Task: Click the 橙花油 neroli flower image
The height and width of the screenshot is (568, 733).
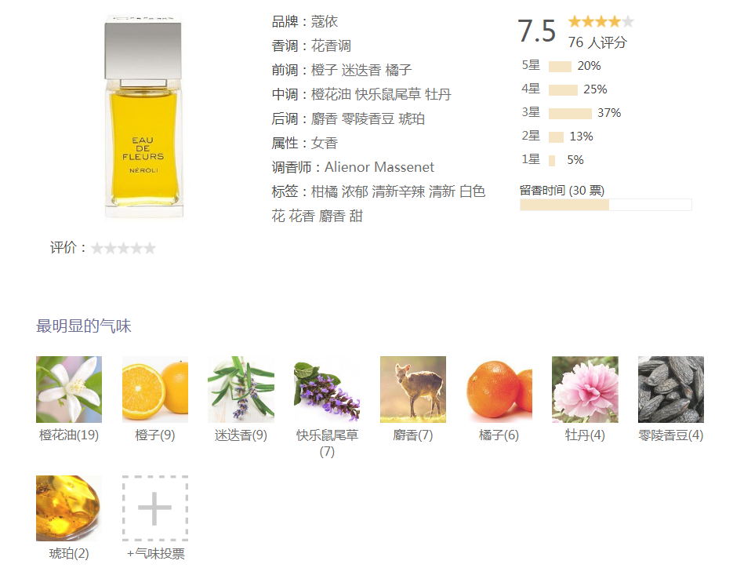Action: [x=69, y=389]
